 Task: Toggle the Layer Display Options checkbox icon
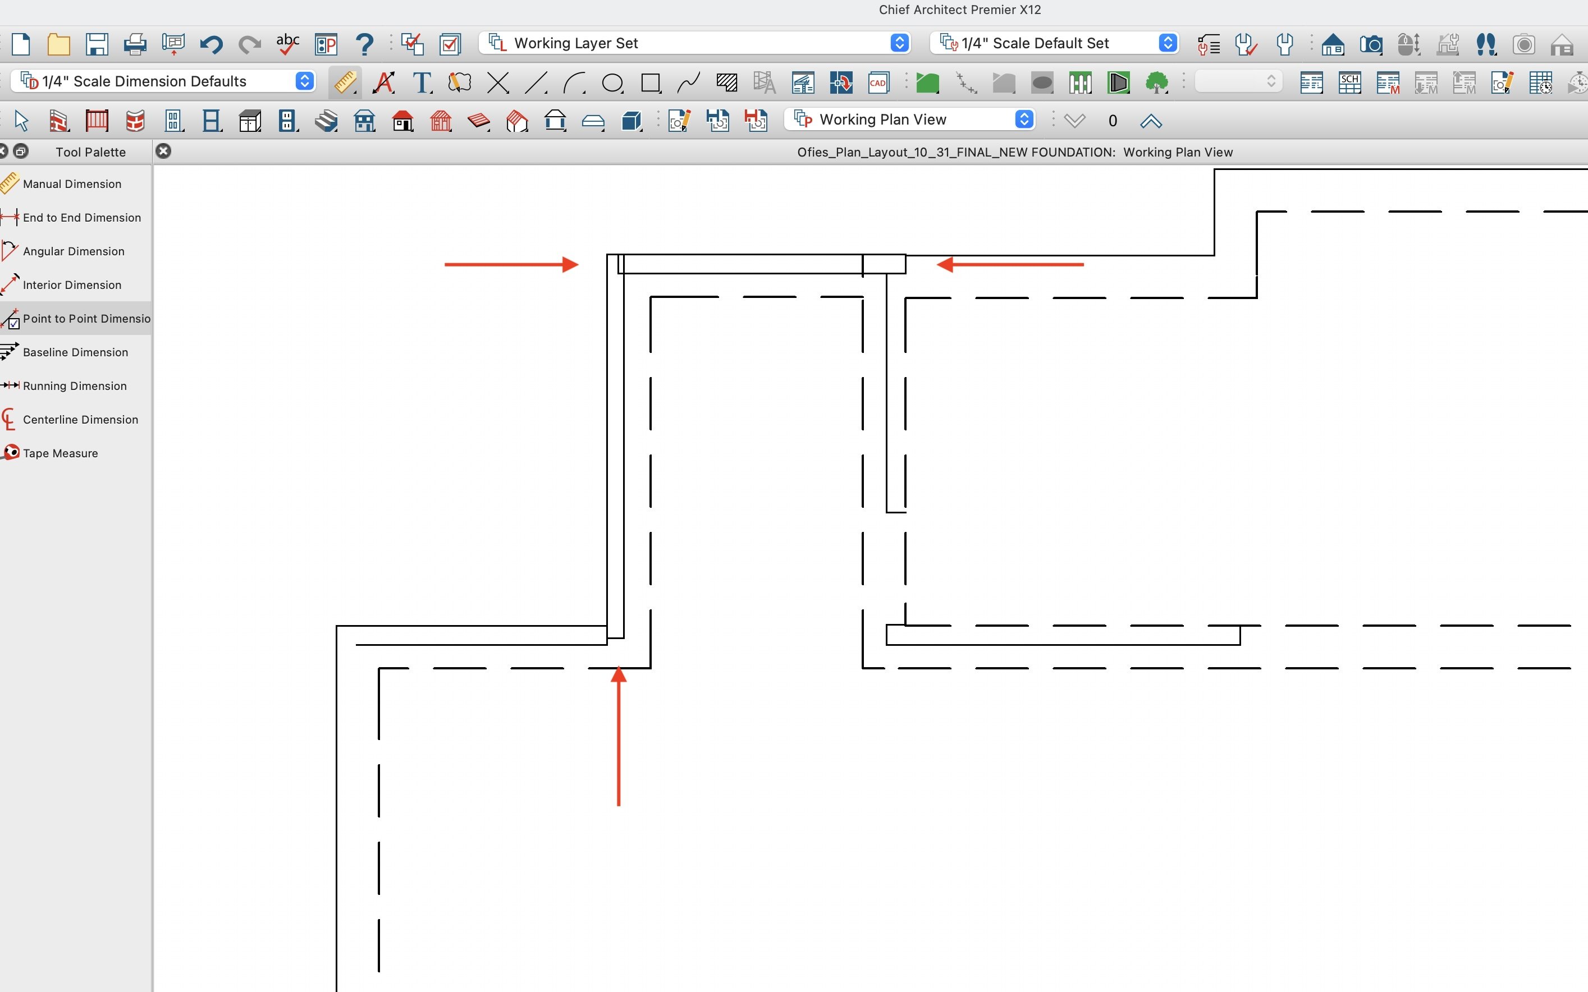(x=412, y=45)
